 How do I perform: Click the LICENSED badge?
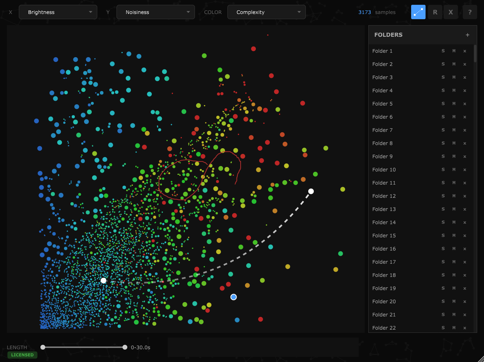click(22, 355)
